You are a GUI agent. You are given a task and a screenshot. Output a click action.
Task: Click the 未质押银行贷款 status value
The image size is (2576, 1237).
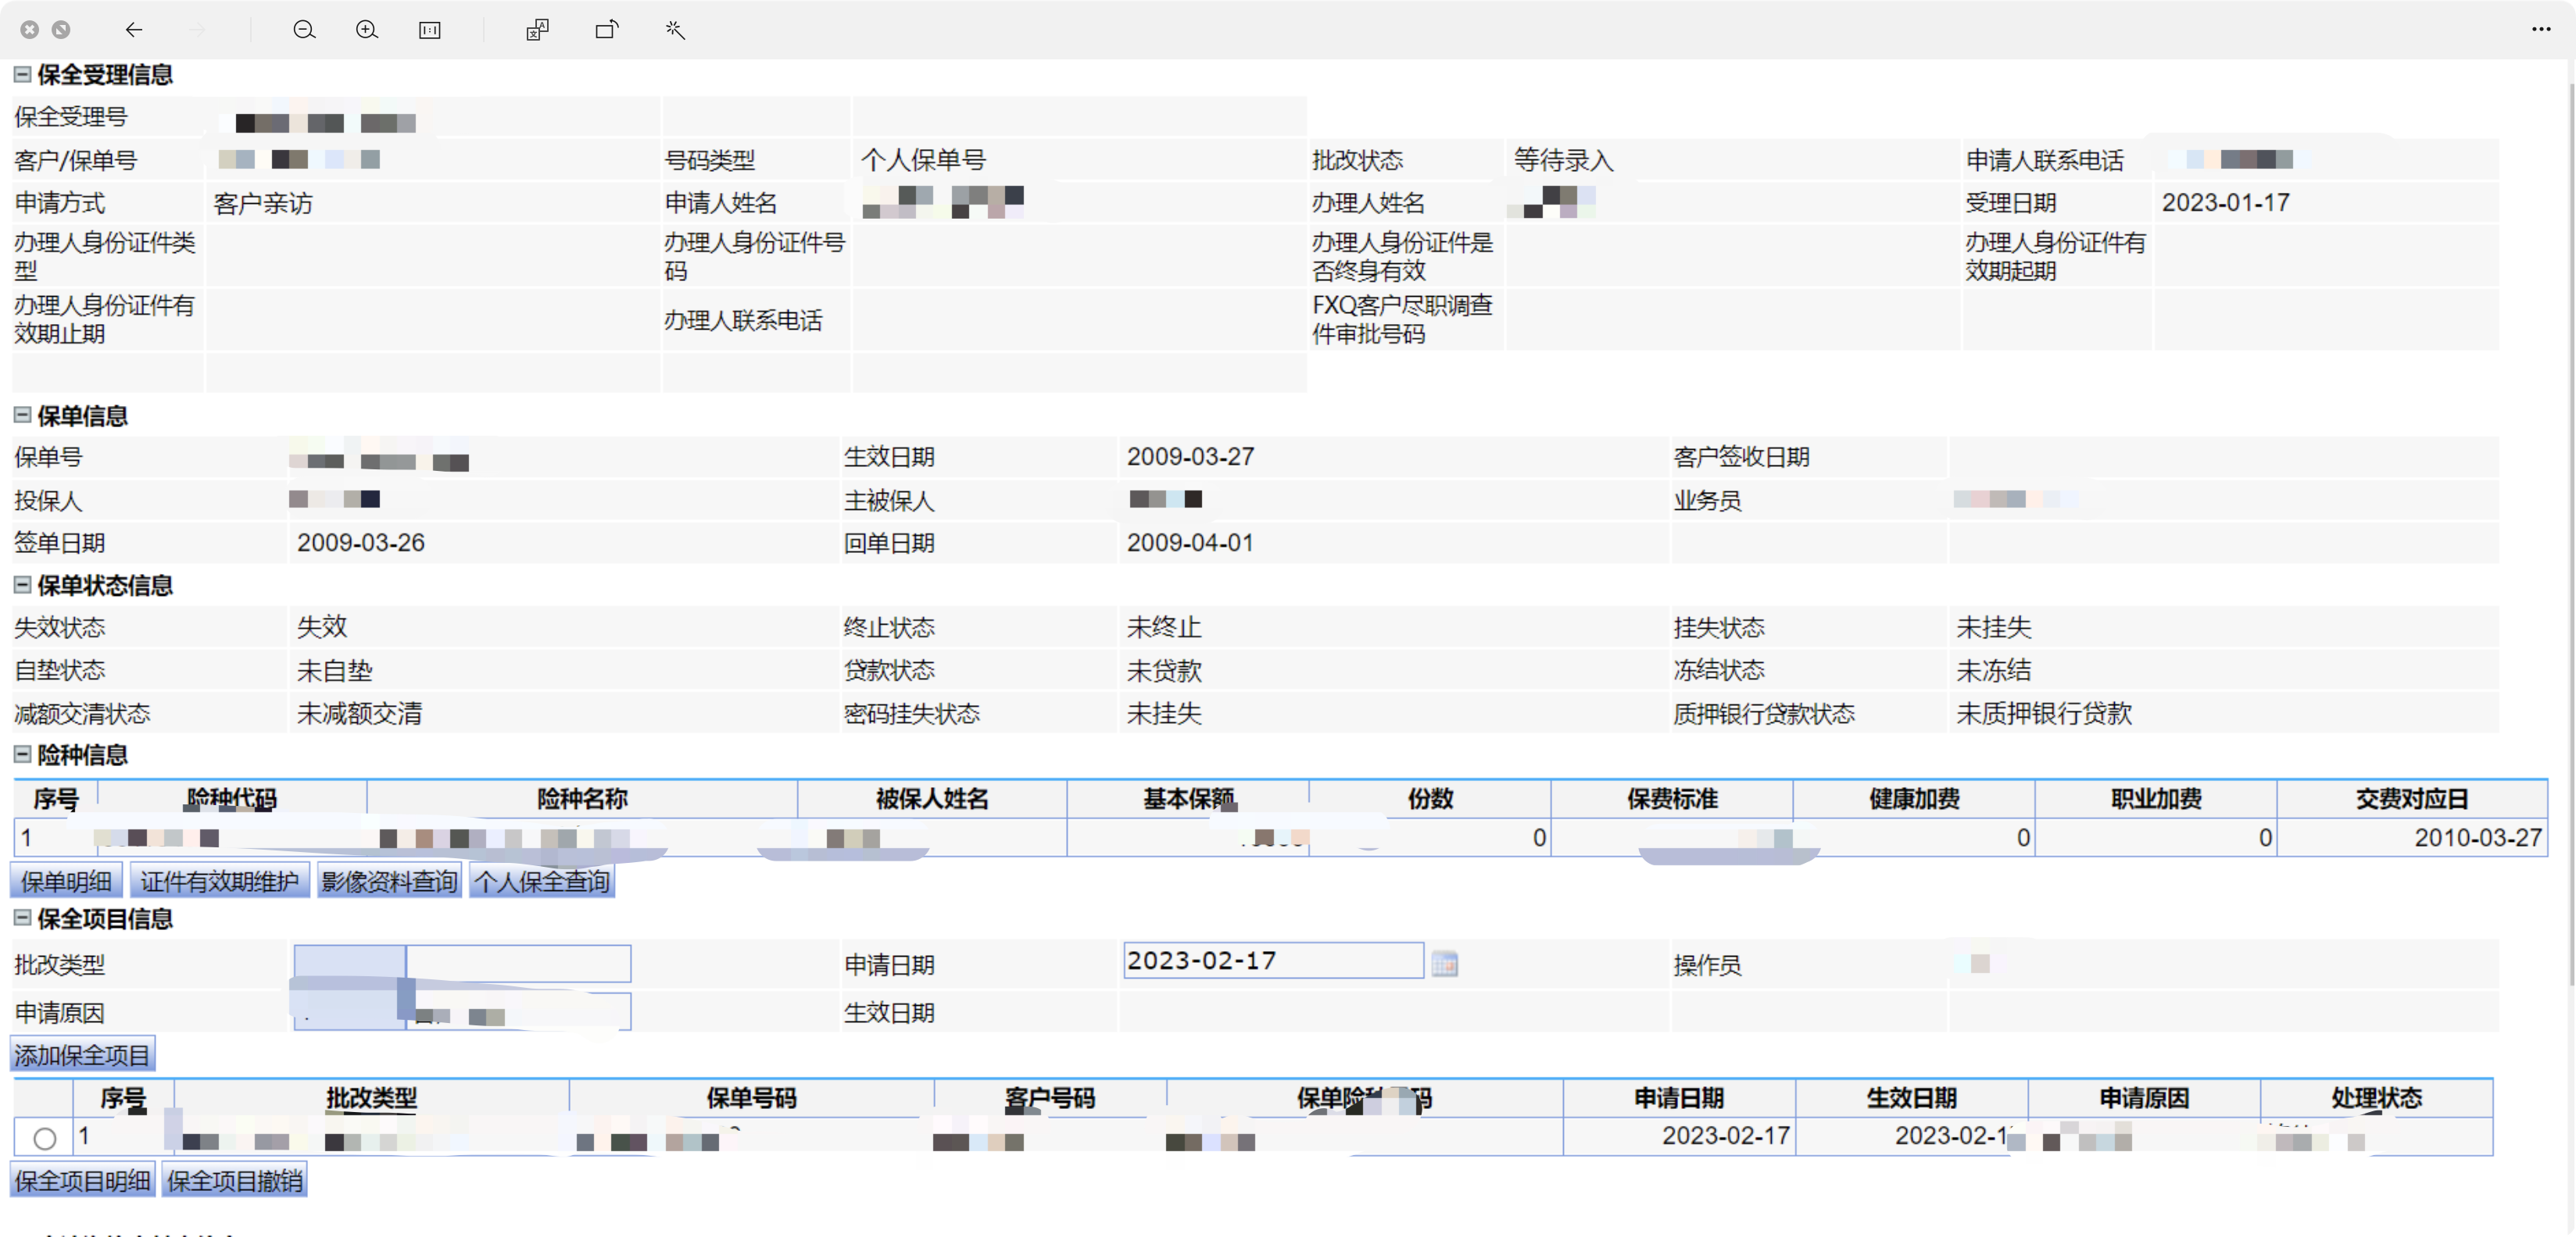(x=2044, y=714)
